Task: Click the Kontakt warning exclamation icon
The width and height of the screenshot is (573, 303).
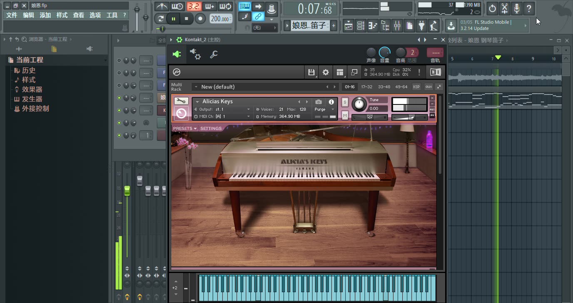Action: pos(419,72)
